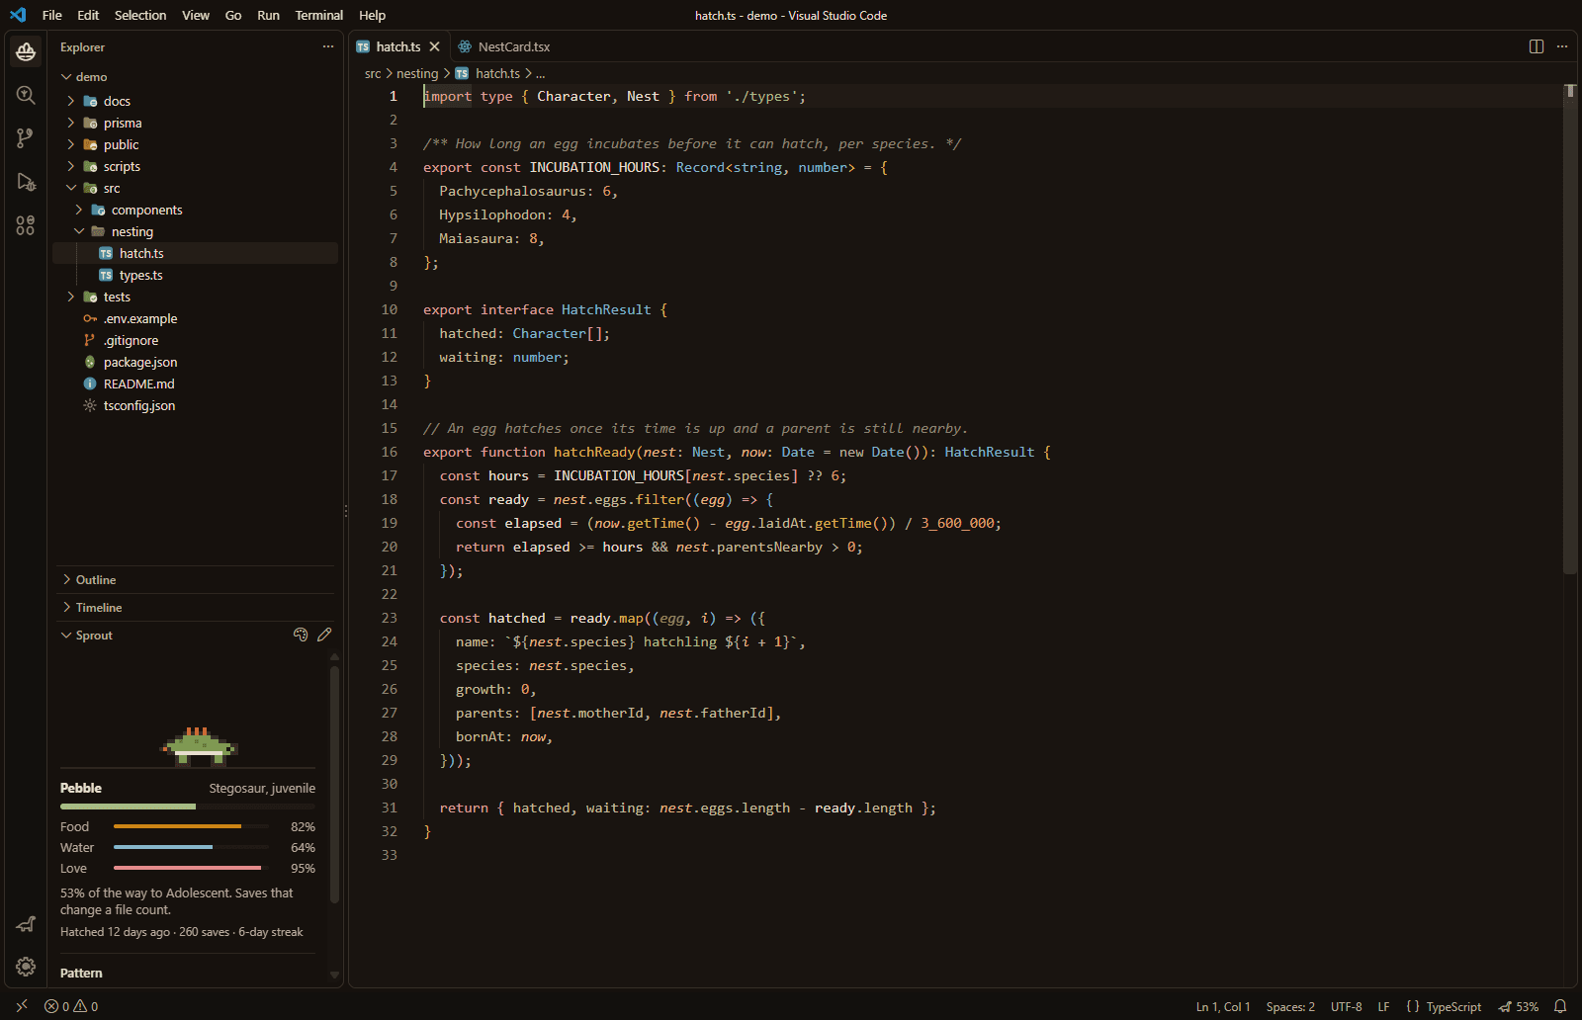The image size is (1582, 1020).
Task: Click the Food progress bar
Action: coord(191,826)
